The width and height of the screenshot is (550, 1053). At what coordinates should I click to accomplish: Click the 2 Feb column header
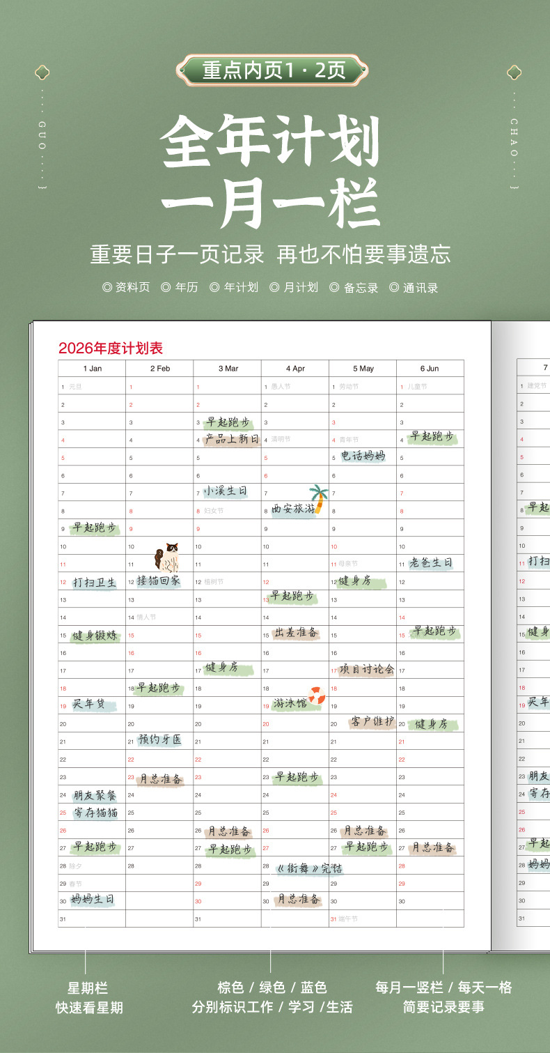pos(159,369)
